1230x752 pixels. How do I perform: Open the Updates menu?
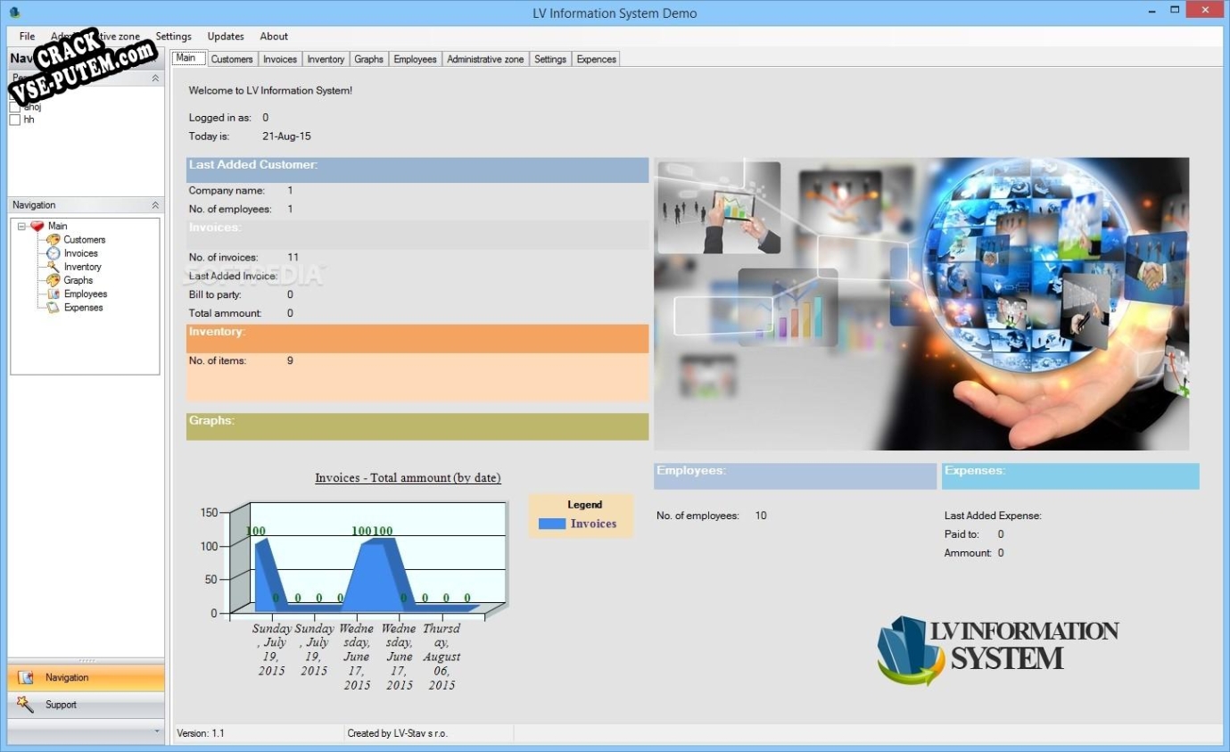coord(226,37)
